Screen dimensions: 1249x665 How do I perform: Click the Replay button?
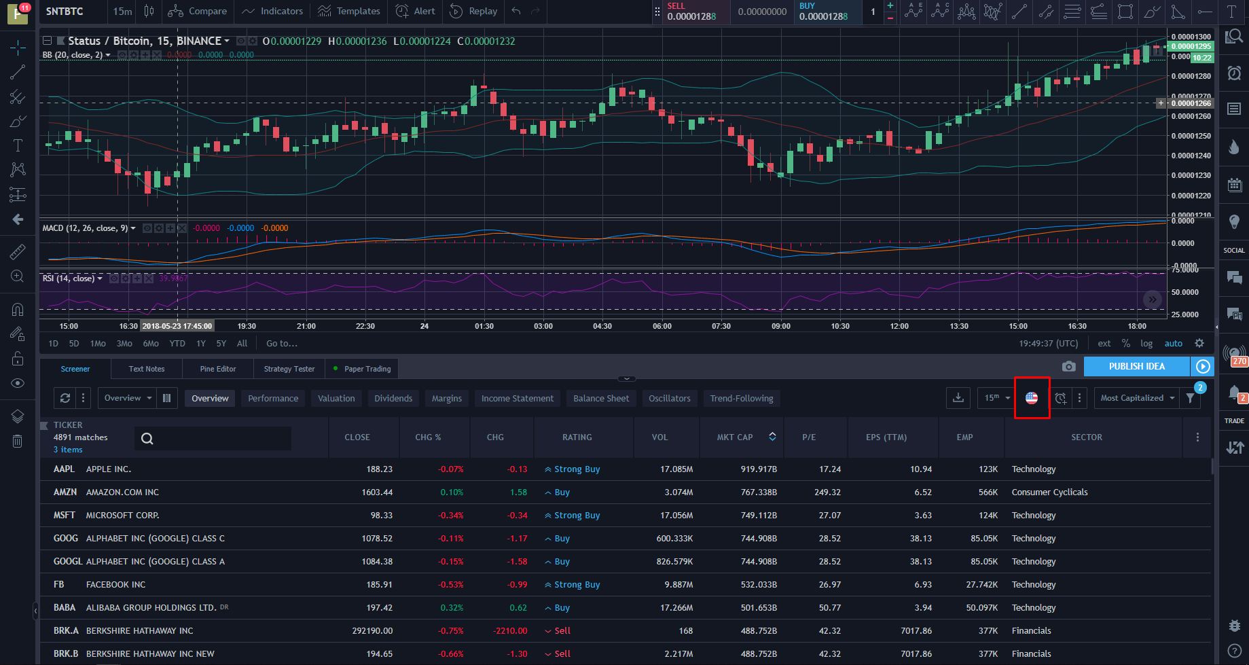[474, 11]
